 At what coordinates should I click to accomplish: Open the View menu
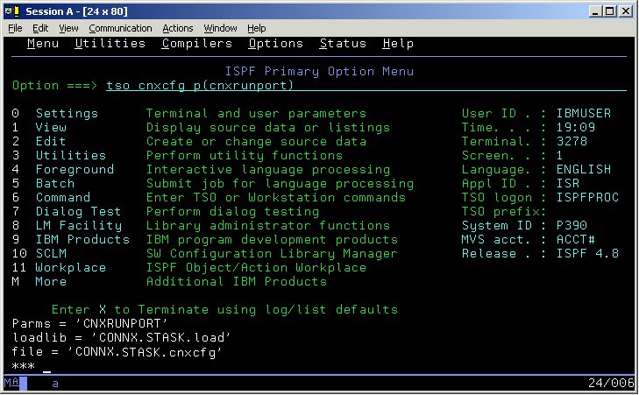68,28
